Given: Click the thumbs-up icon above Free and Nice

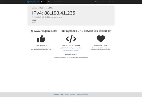Looking at the screenshot, I should click(41, 39).
